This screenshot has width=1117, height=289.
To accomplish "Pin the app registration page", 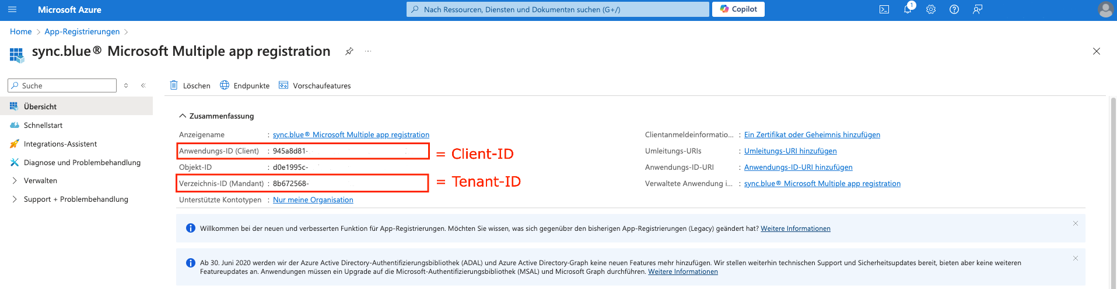I will tap(349, 51).
